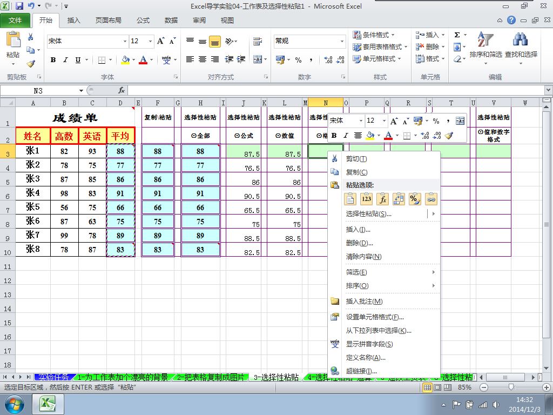553x415 pixels.
Task: Open the 数据 ribbon tab
Action: 171,21
